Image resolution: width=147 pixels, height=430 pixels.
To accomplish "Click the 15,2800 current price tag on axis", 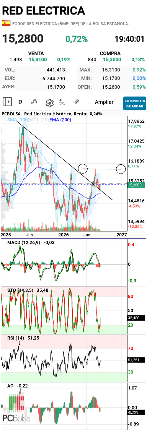I will [x=136, y=185].
